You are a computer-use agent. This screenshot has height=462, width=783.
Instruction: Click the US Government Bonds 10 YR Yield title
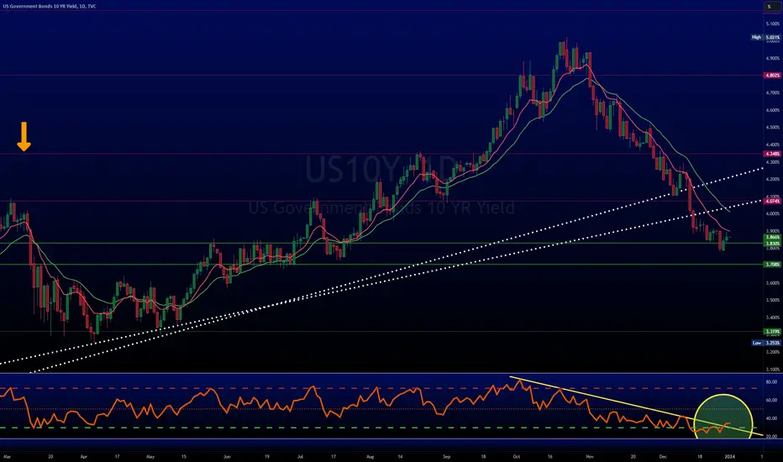pos(50,6)
